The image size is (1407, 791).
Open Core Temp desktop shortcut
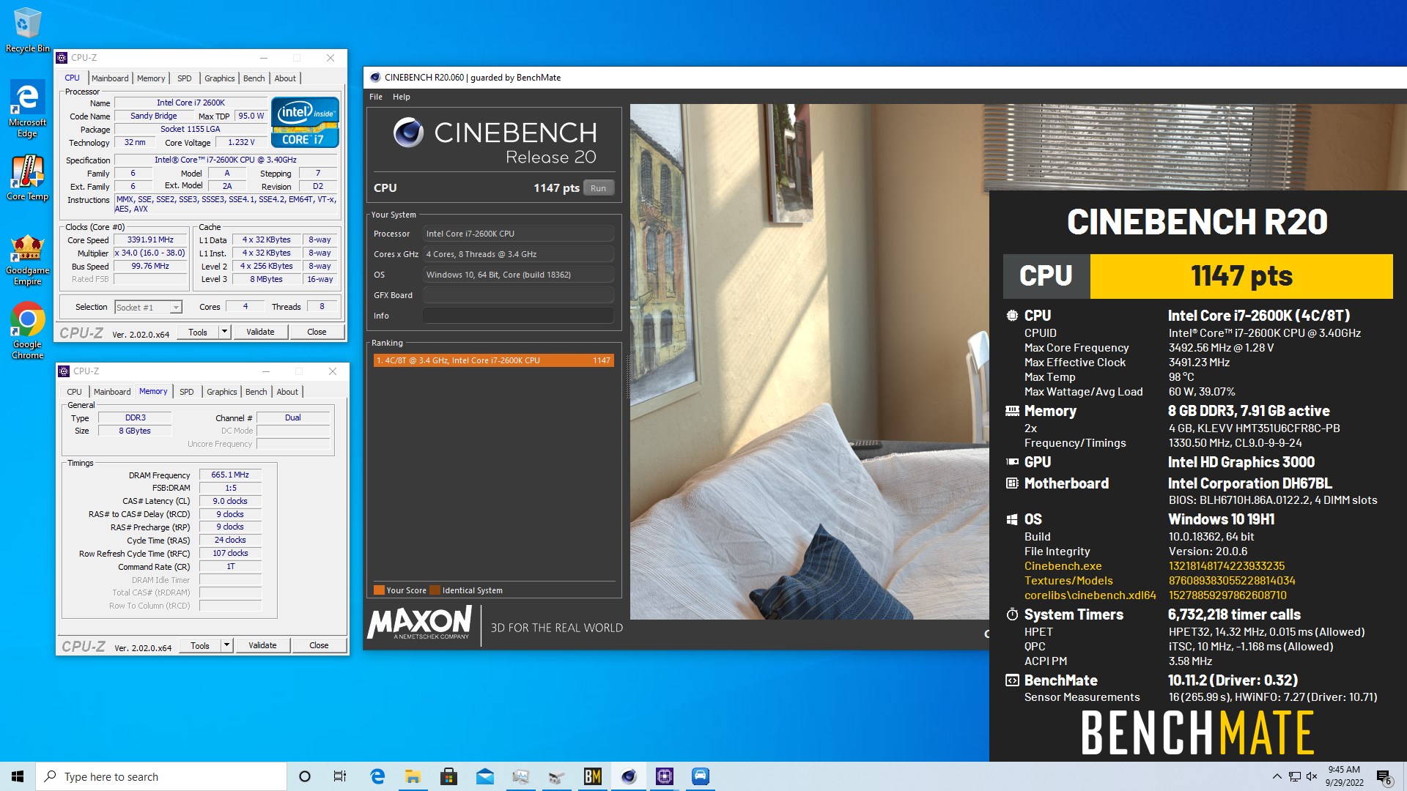click(27, 178)
